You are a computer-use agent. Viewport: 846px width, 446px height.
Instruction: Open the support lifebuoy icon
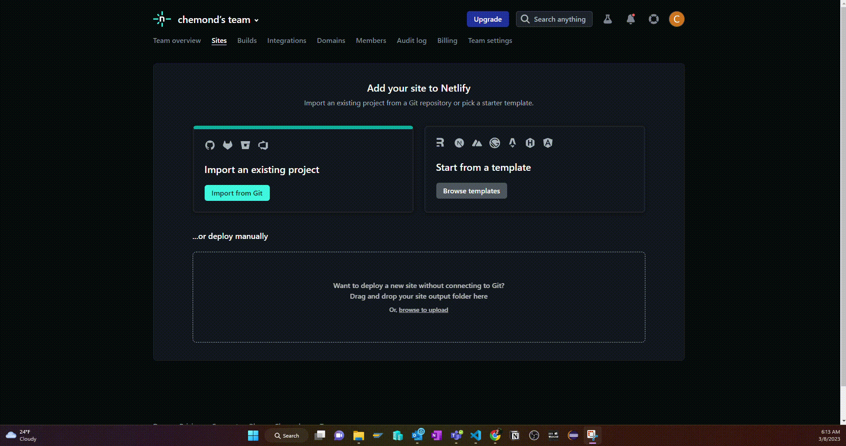click(654, 19)
